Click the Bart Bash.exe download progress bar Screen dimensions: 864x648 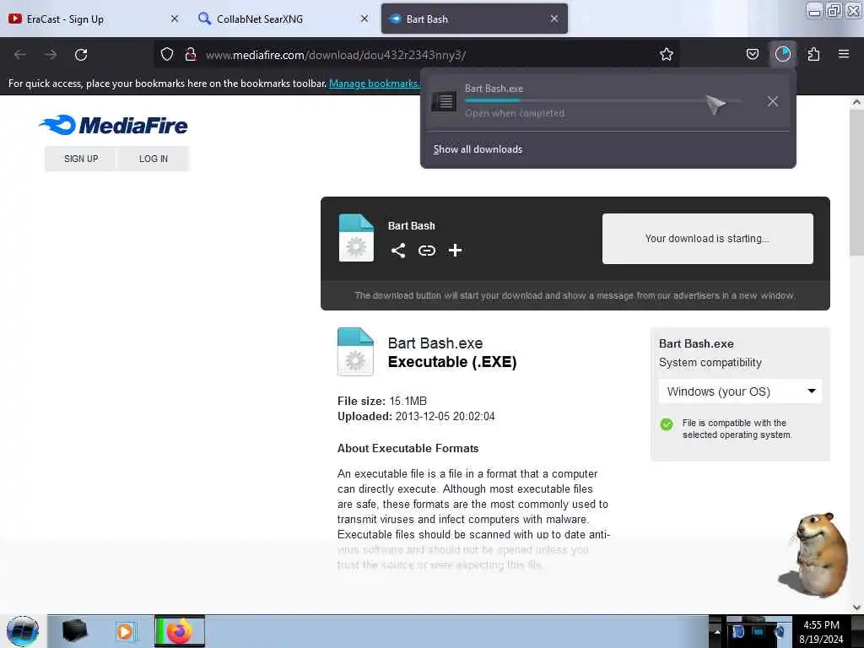(602, 100)
